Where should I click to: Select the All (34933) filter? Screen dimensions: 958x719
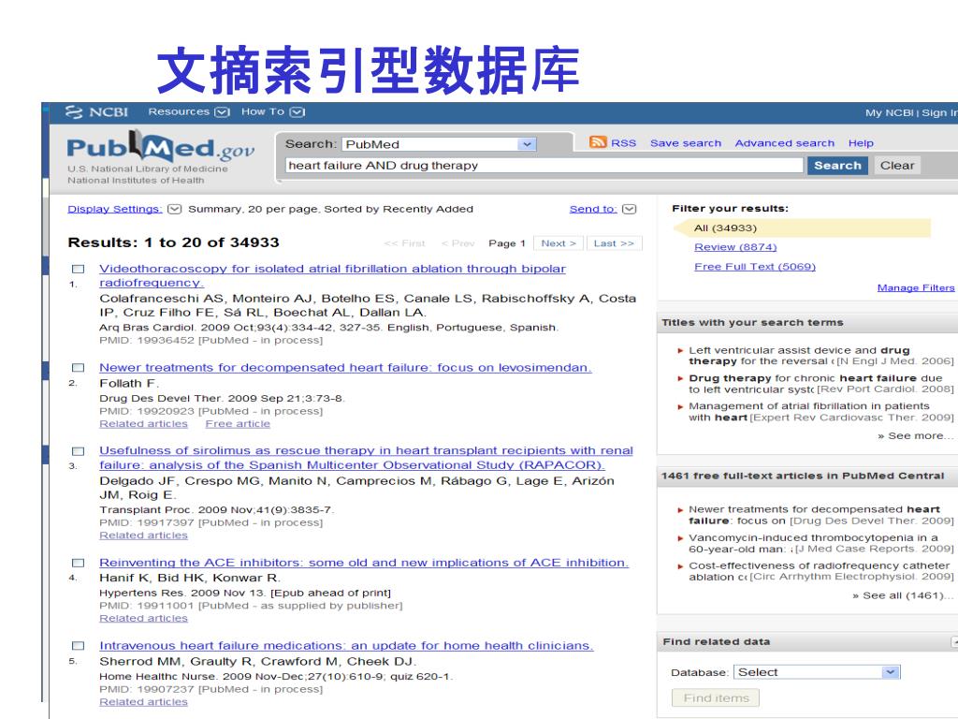pyautogui.click(x=725, y=228)
